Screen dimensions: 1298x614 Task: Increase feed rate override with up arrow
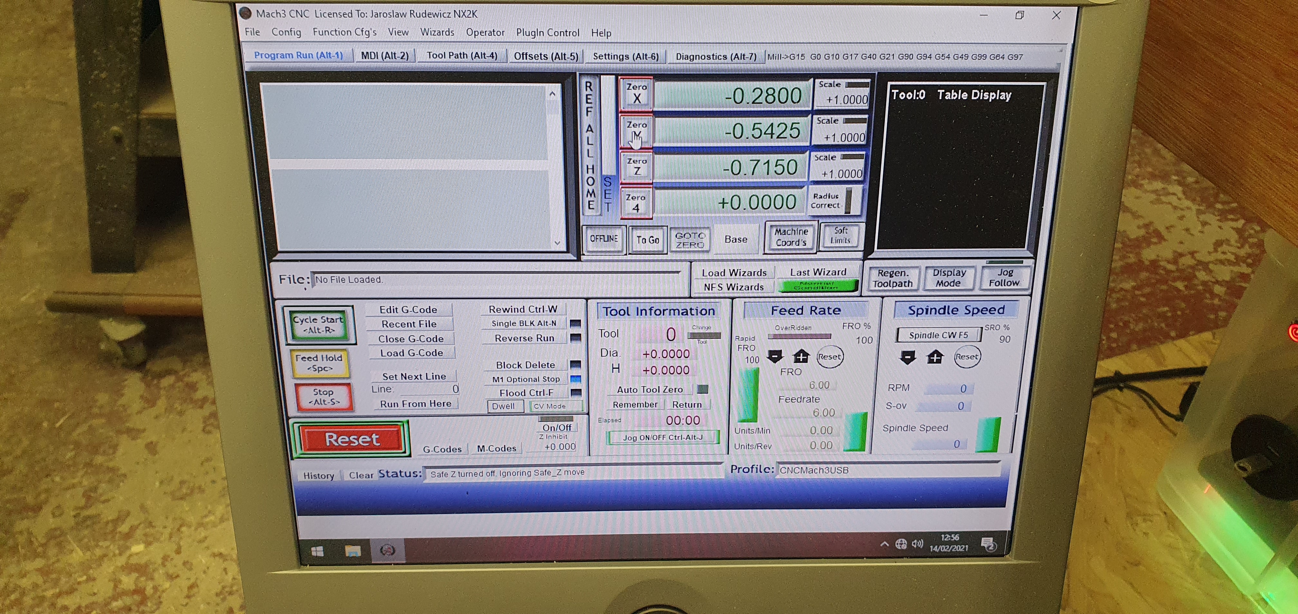(x=801, y=357)
